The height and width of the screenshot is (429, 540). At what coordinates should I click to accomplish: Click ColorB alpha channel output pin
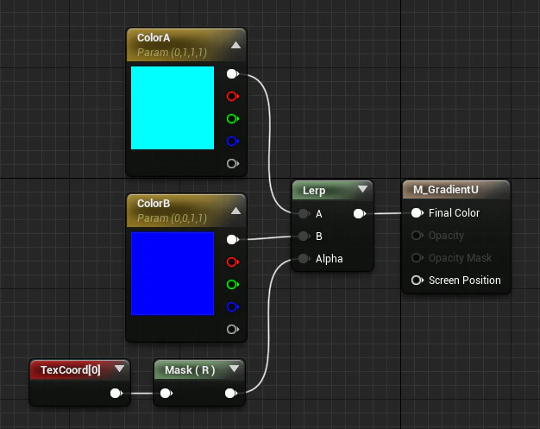pos(233,330)
